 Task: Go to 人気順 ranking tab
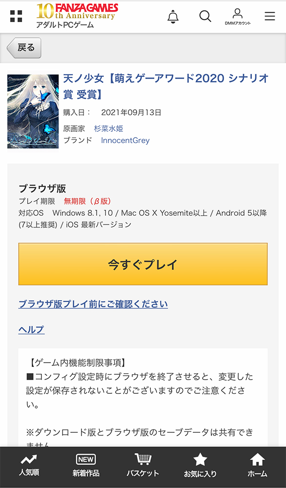click(x=29, y=466)
